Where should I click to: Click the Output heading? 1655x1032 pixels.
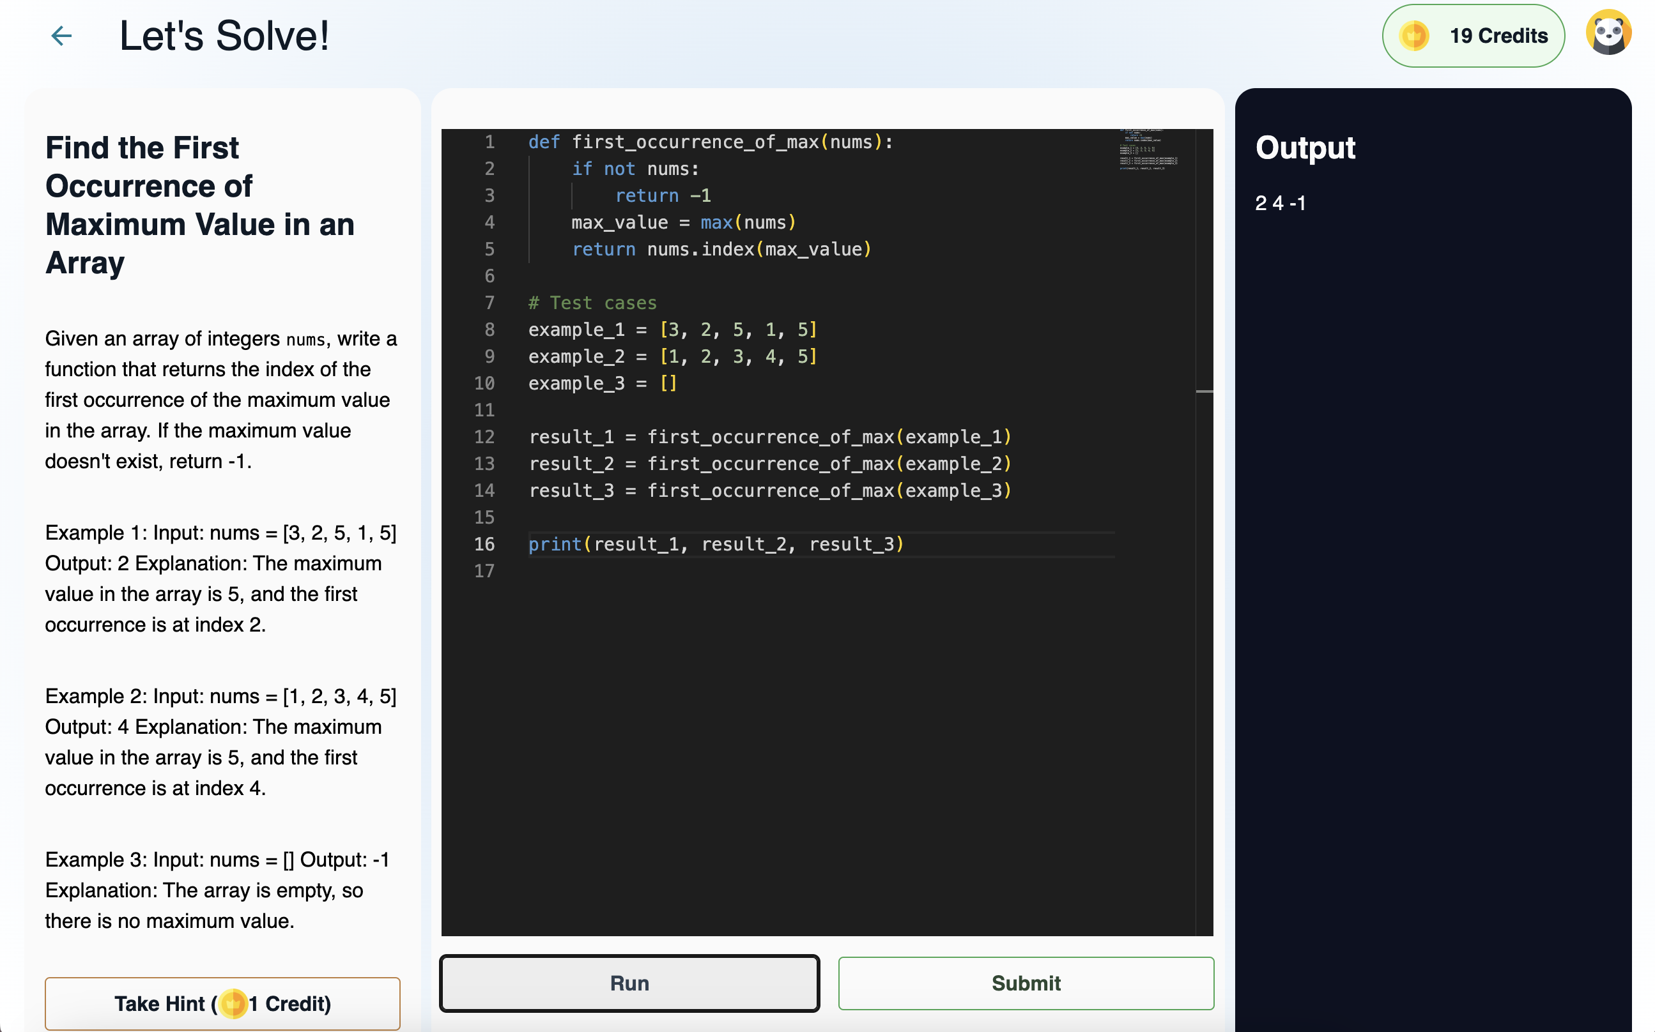[1305, 148]
